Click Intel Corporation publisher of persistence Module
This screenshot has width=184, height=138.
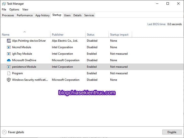point(62,67)
